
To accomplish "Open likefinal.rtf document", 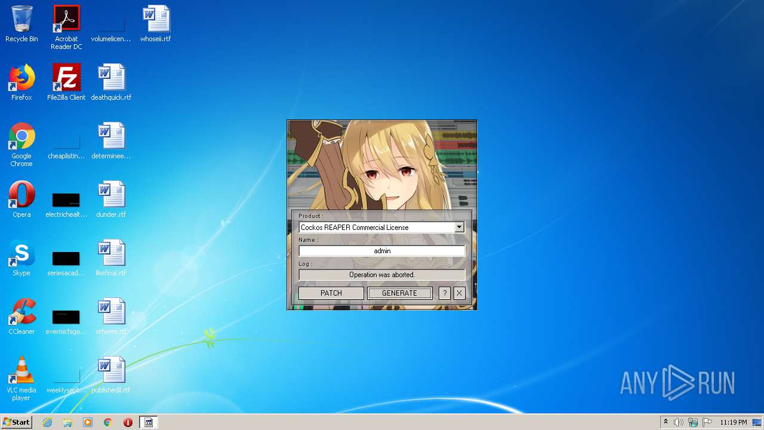I will click(111, 258).
